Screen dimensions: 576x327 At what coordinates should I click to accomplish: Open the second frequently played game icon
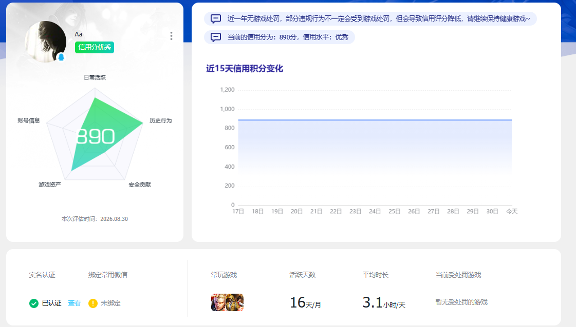tap(235, 302)
